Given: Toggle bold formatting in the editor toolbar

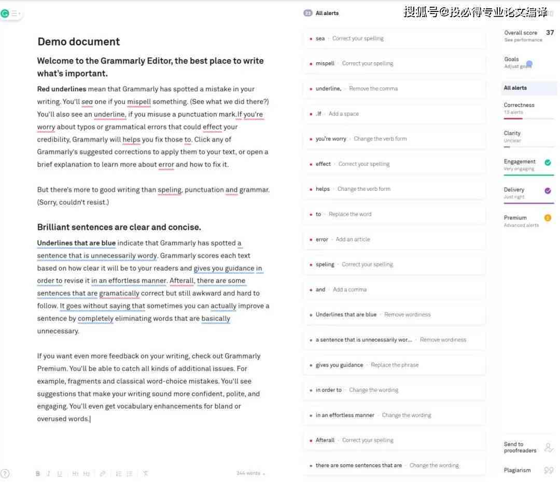Looking at the screenshot, I should 38,474.
